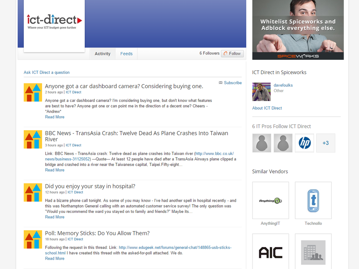Image resolution: width=359 pixels, height=269 pixels.
Task: Click the Spiceworks whitelist ad banner
Action: tap(298, 30)
